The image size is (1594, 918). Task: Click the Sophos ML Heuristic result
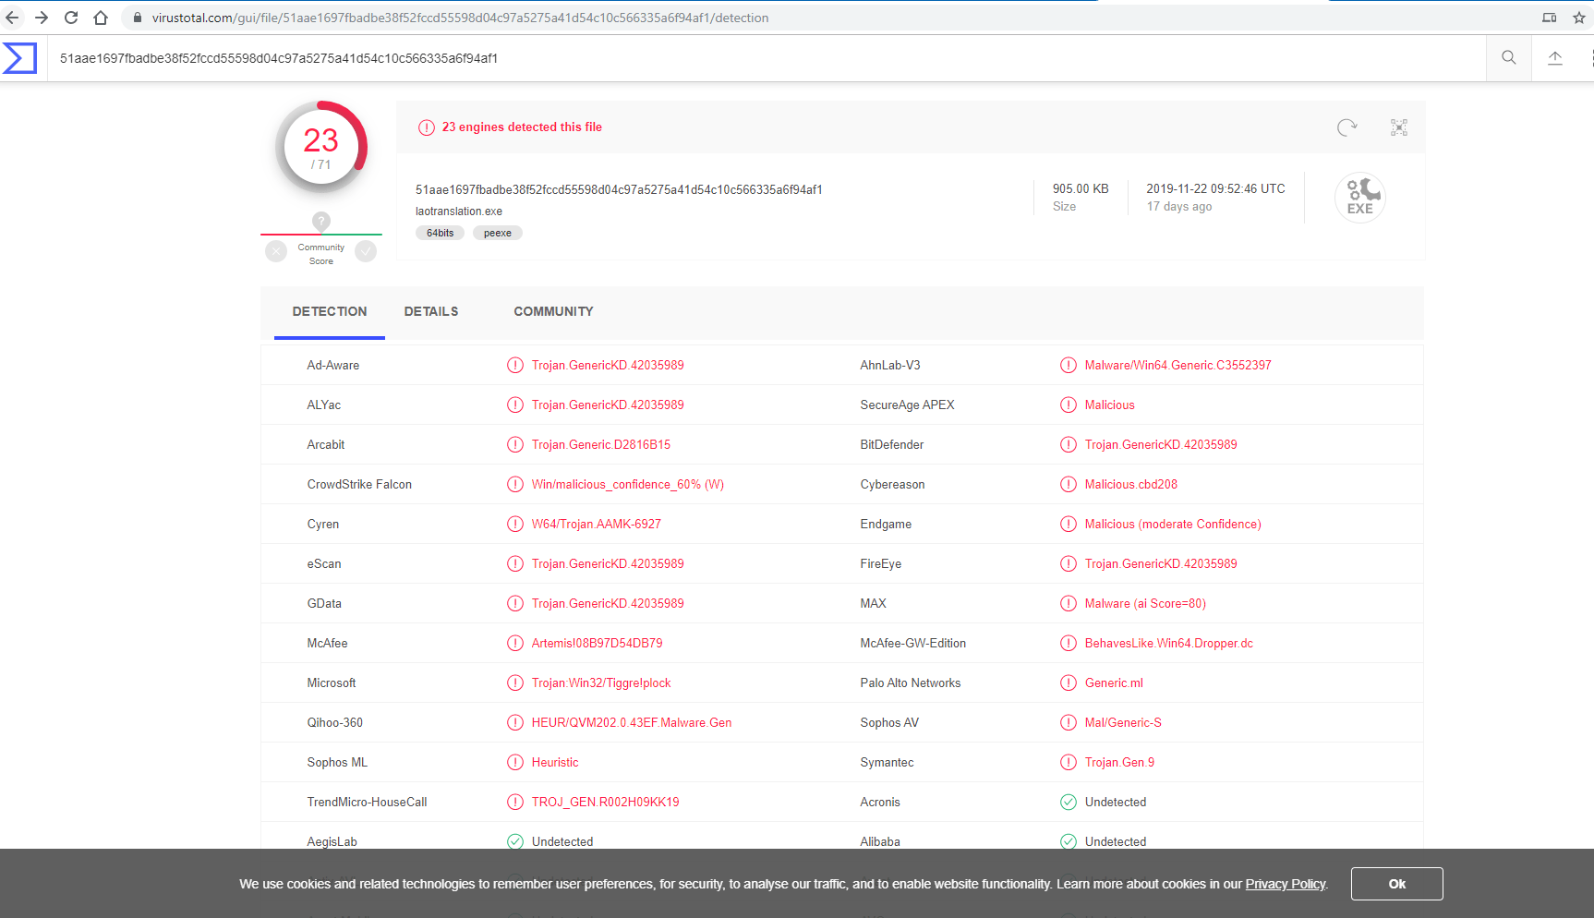(x=555, y=762)
